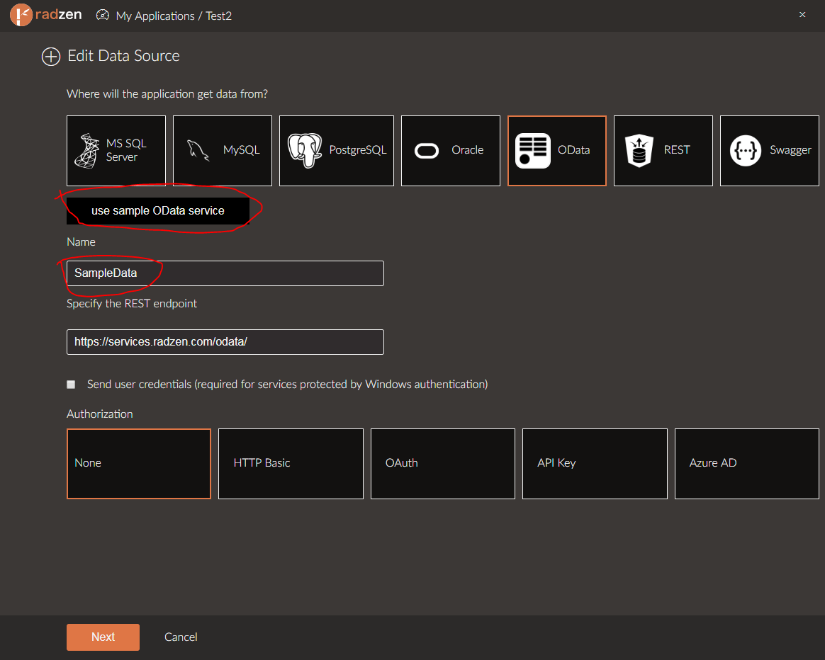Choose HTTP Basic authorization
This screenshot has width=825, height=660.
coord(291,464)
